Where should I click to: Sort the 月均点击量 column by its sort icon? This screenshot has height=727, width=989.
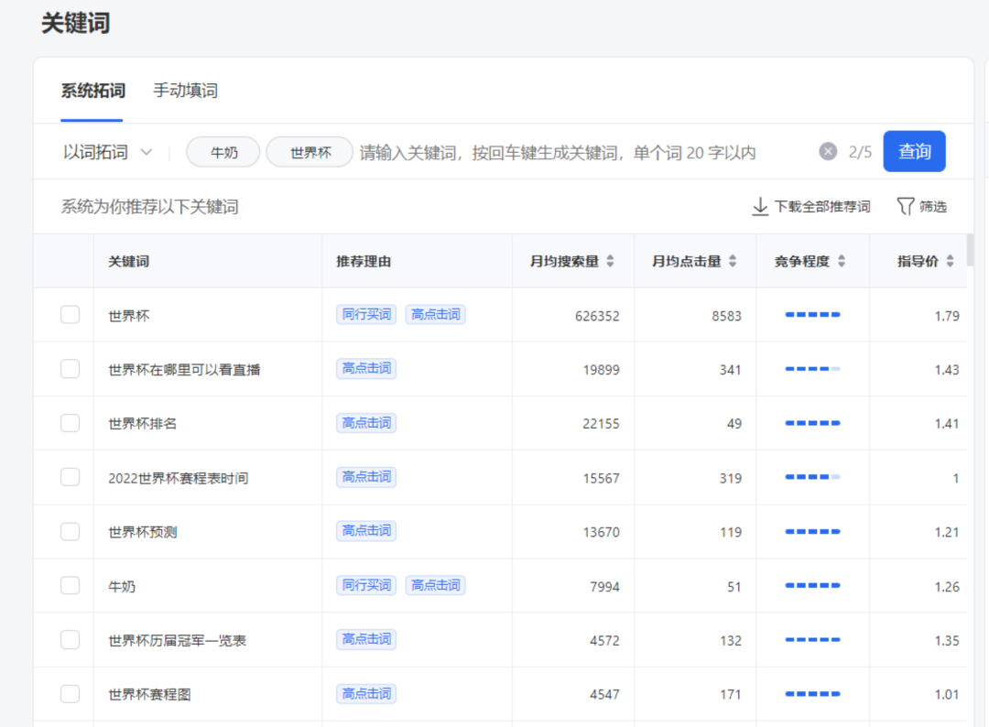tap(734, 260)
